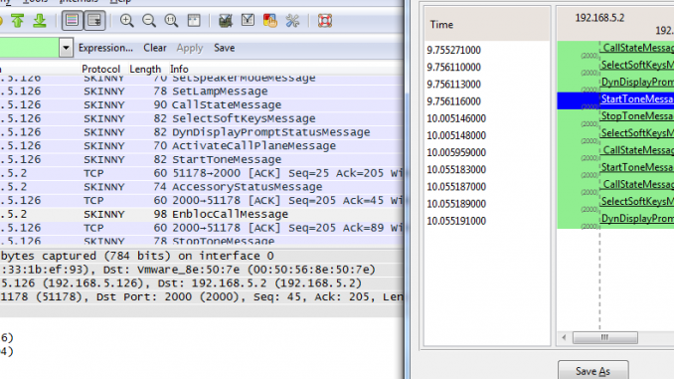Click the Clear filter button

coord(155,48)
